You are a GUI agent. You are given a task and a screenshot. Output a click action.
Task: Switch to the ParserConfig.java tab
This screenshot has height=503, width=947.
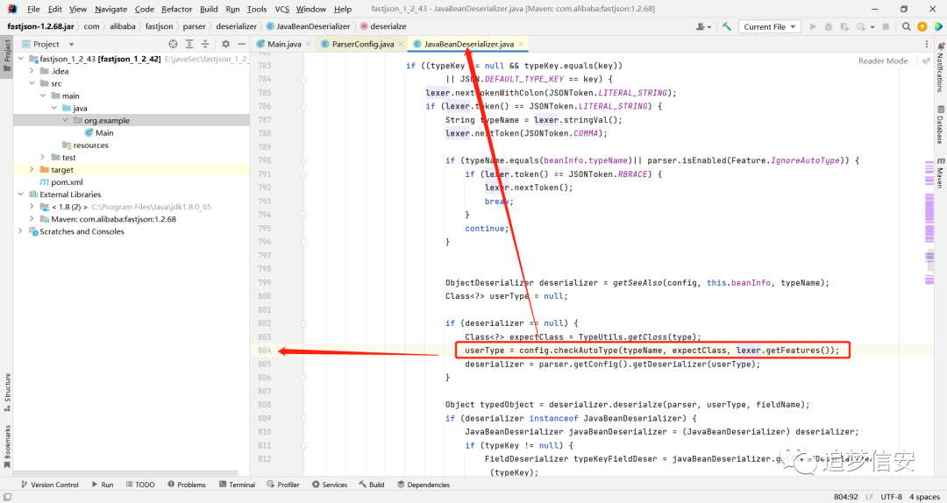coord(362,44)
